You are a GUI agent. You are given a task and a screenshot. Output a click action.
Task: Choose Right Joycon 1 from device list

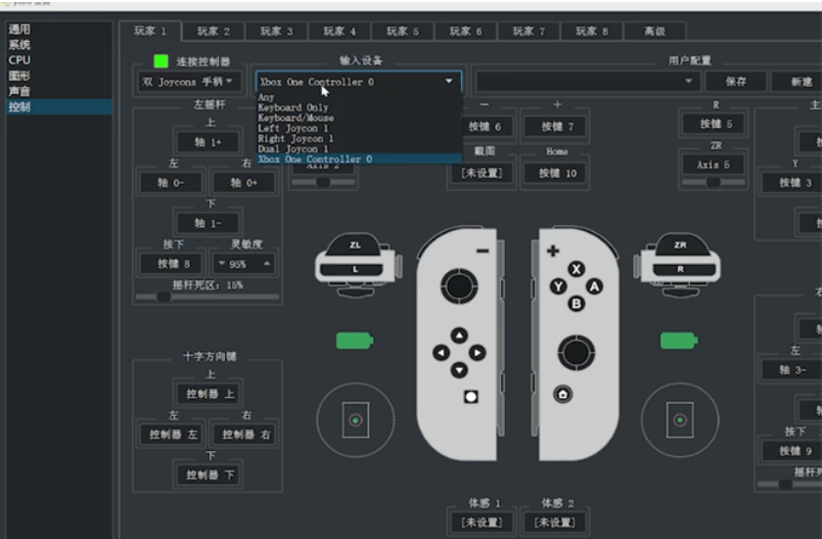(x=358, y=138)
